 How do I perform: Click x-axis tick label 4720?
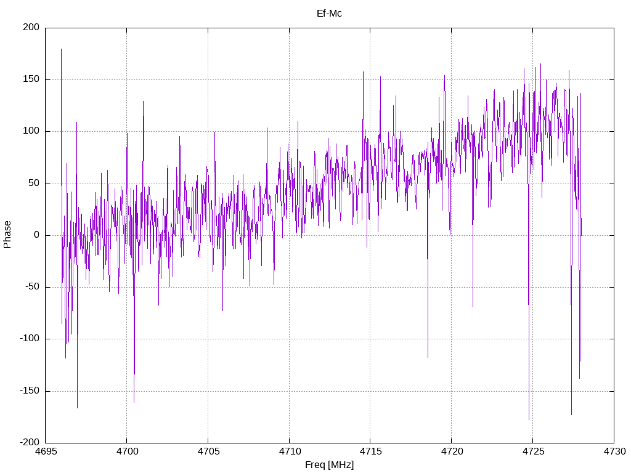coord(452,451)
